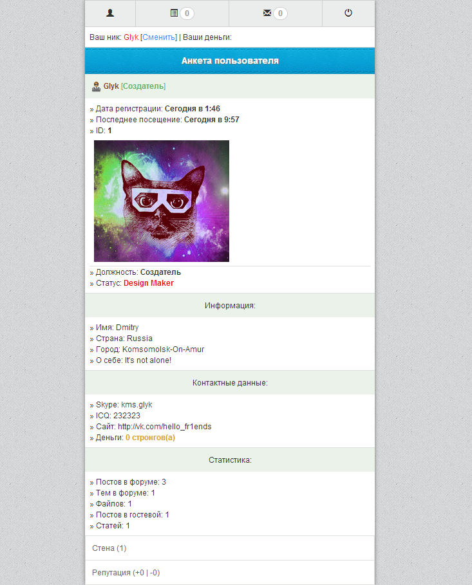Click the vk.com/hello_fr1ends site link

[165, 427]
